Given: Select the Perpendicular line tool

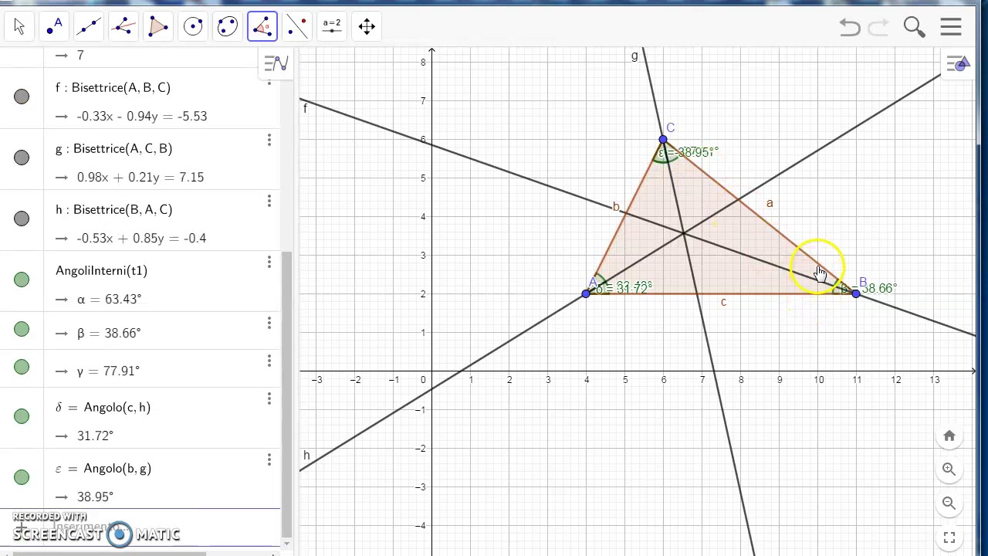Looking at the screenshot, I should point(123,26).
